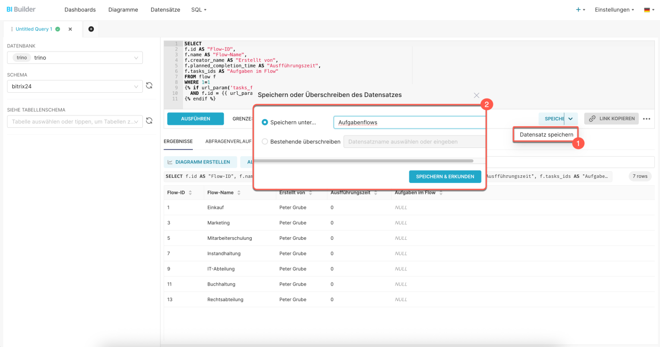This screenshot has height=347, width=660.
Task: Open the plus menu in top bar
Action: [x=580, y=10]
